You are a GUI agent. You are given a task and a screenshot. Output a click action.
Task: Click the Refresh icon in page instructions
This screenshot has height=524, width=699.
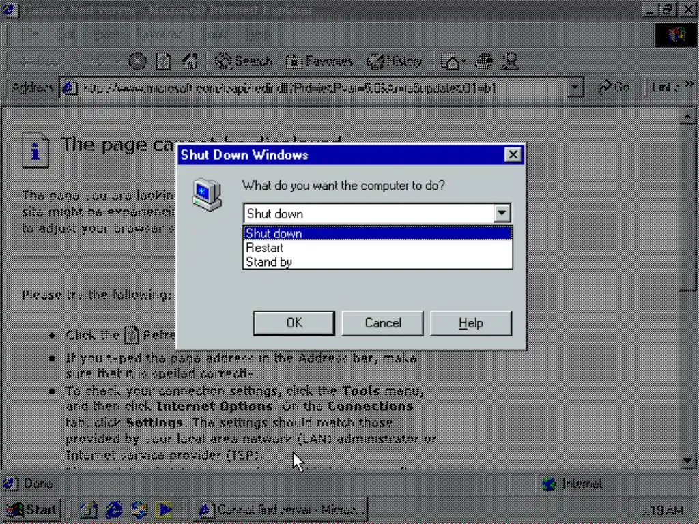pos(131,335)
